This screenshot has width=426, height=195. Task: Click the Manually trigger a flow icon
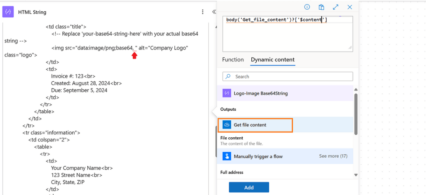(227, 156)
